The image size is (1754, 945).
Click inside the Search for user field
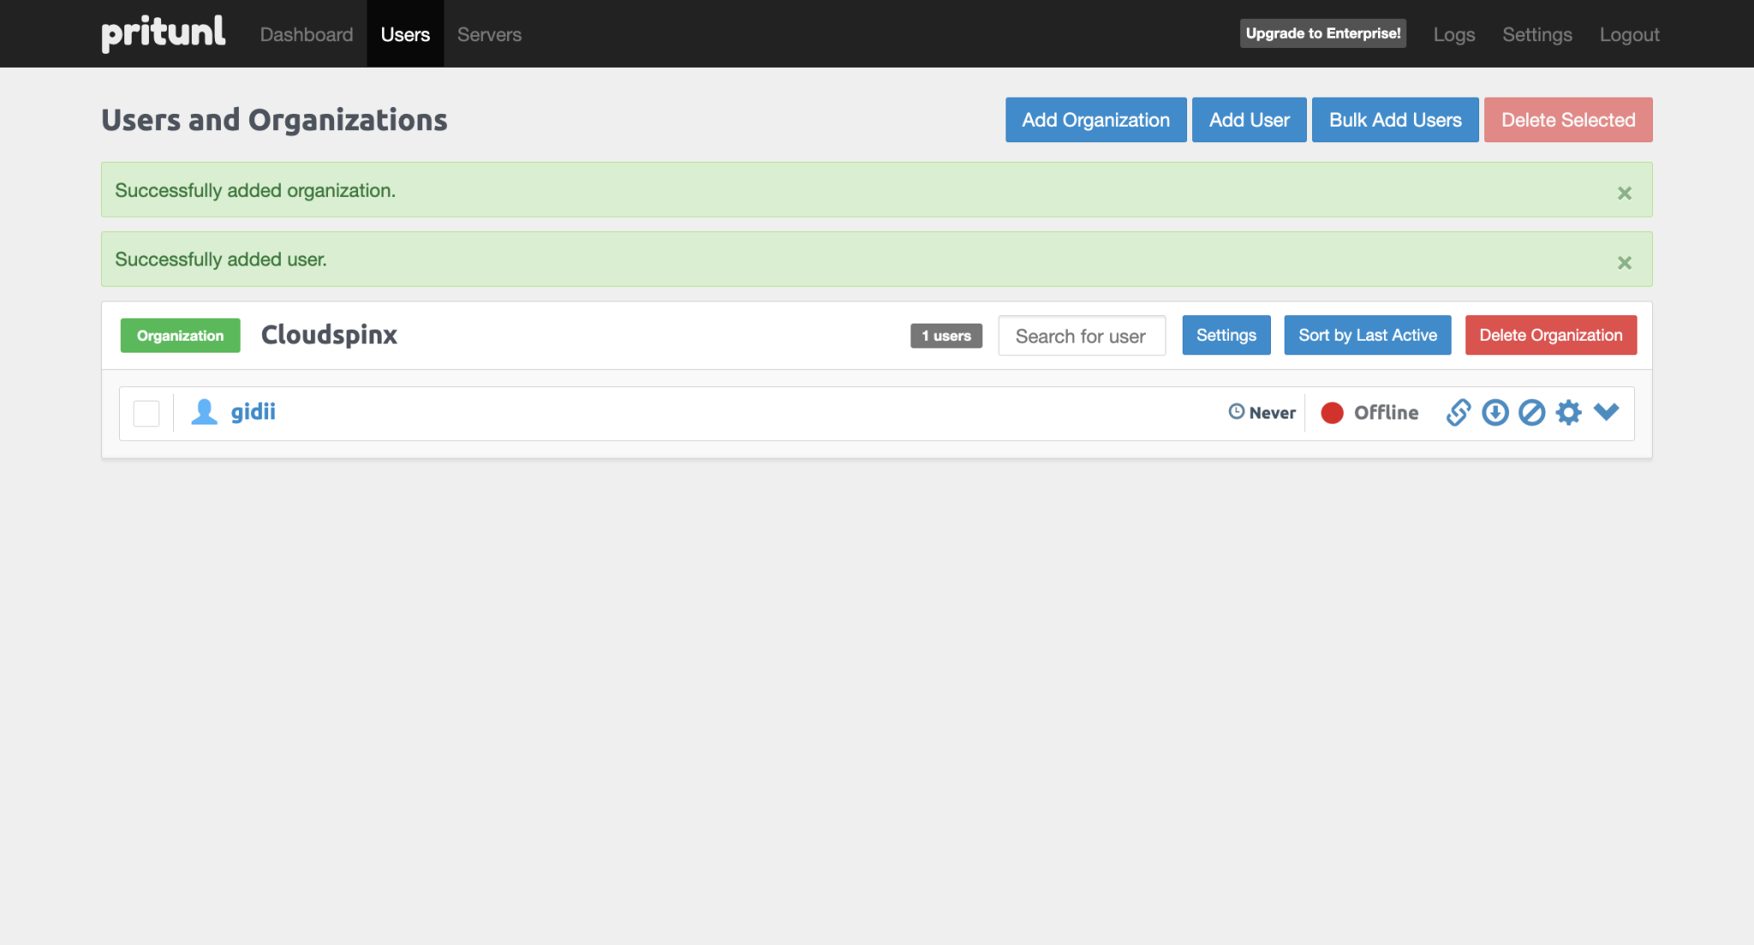[x=1082, y=336]
